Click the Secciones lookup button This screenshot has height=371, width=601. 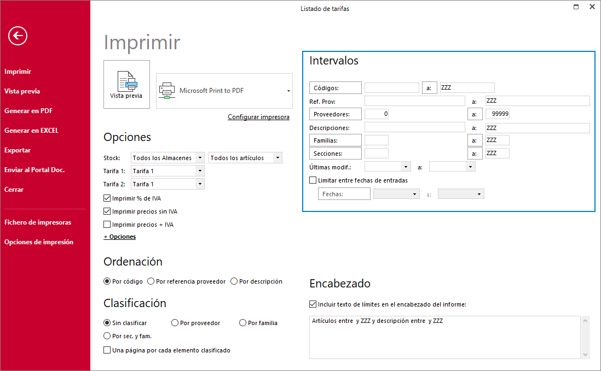click(x=336, y=154)
